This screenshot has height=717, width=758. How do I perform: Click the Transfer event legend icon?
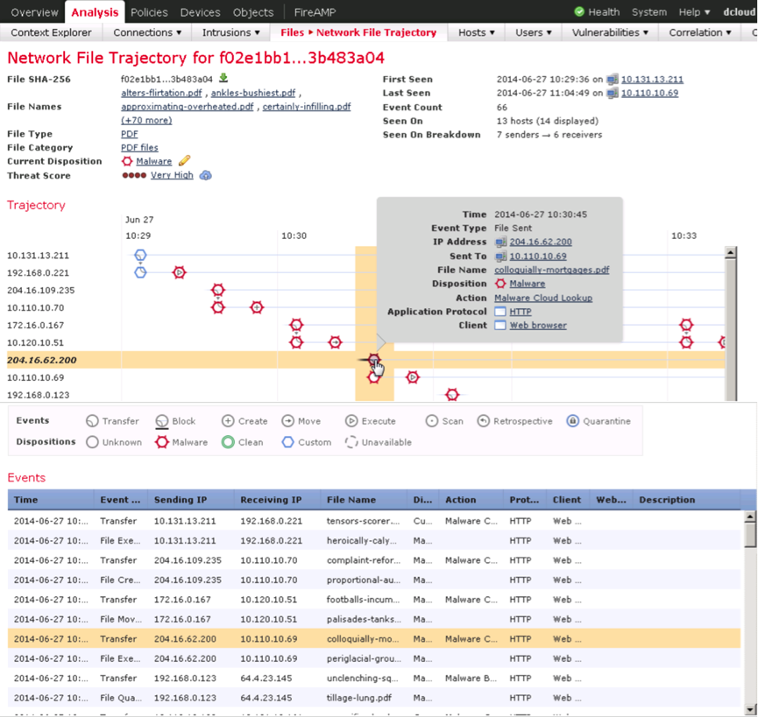92,421
